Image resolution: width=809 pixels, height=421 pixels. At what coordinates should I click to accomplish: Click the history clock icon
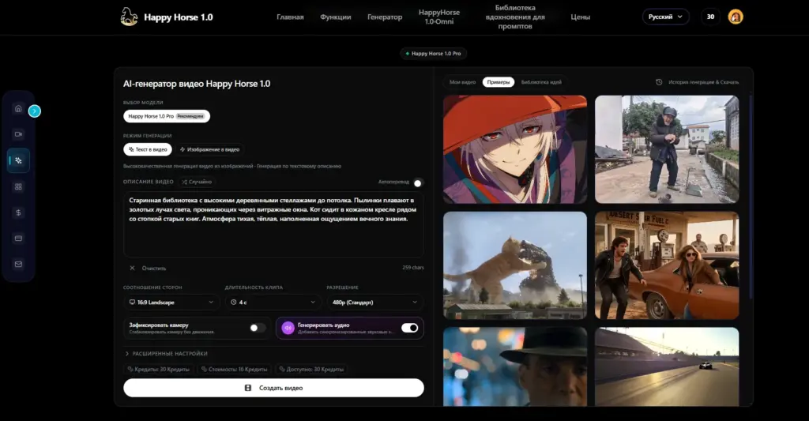coord(659,82)
